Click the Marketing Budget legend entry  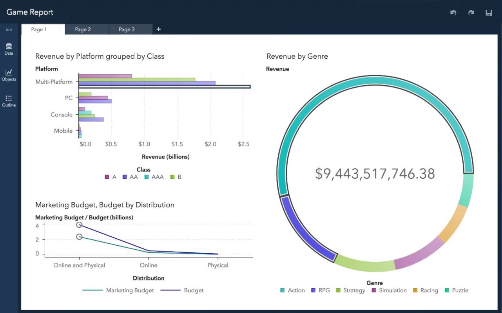pos(118,291)
